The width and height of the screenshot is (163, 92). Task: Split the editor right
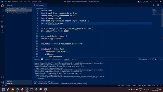pyautogui.click(x=158, y=5)
